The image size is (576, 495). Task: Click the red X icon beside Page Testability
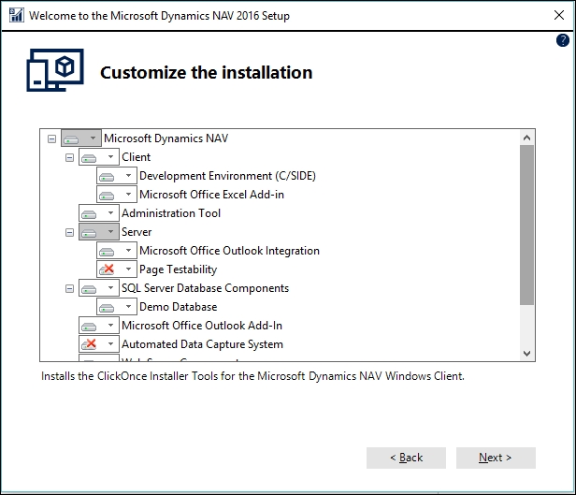pos(107,269)
